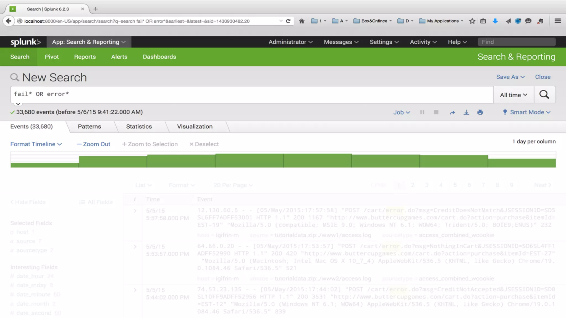The height and width of the screenshot is (318, 566).
Task: Bookmark this page with the star icon
Action: (x=472, y=21)
